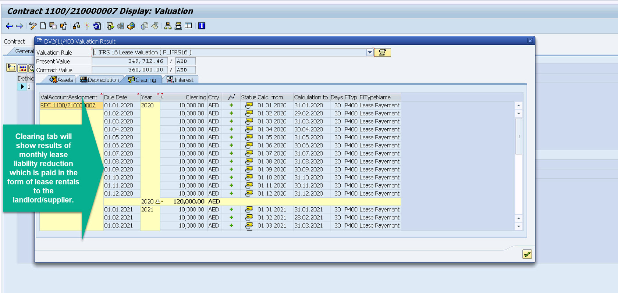618x293 pixels.
Task: Switch to the Assets tab
Action: point(61,80)
